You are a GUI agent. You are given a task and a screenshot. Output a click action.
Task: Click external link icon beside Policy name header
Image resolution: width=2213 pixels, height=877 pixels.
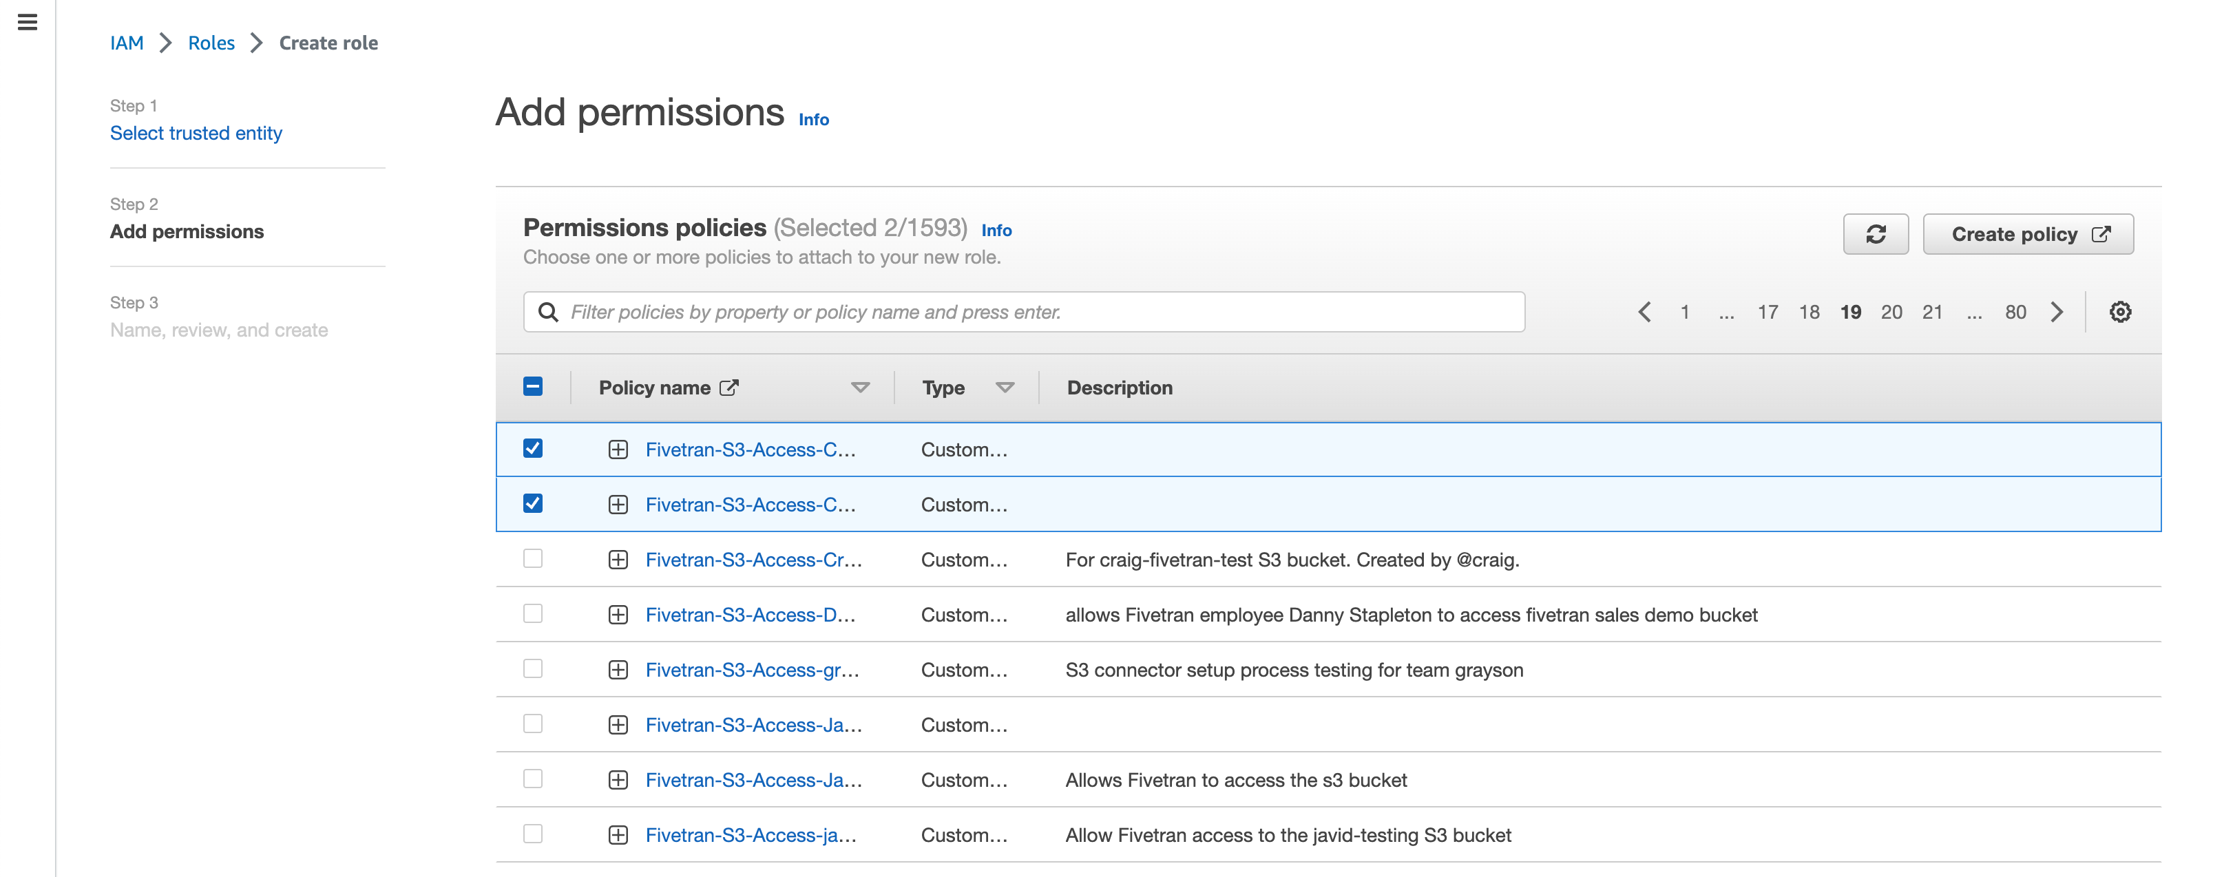728,388
